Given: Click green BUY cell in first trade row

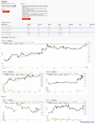Looking at the screenshot, I should click(38, 26).
